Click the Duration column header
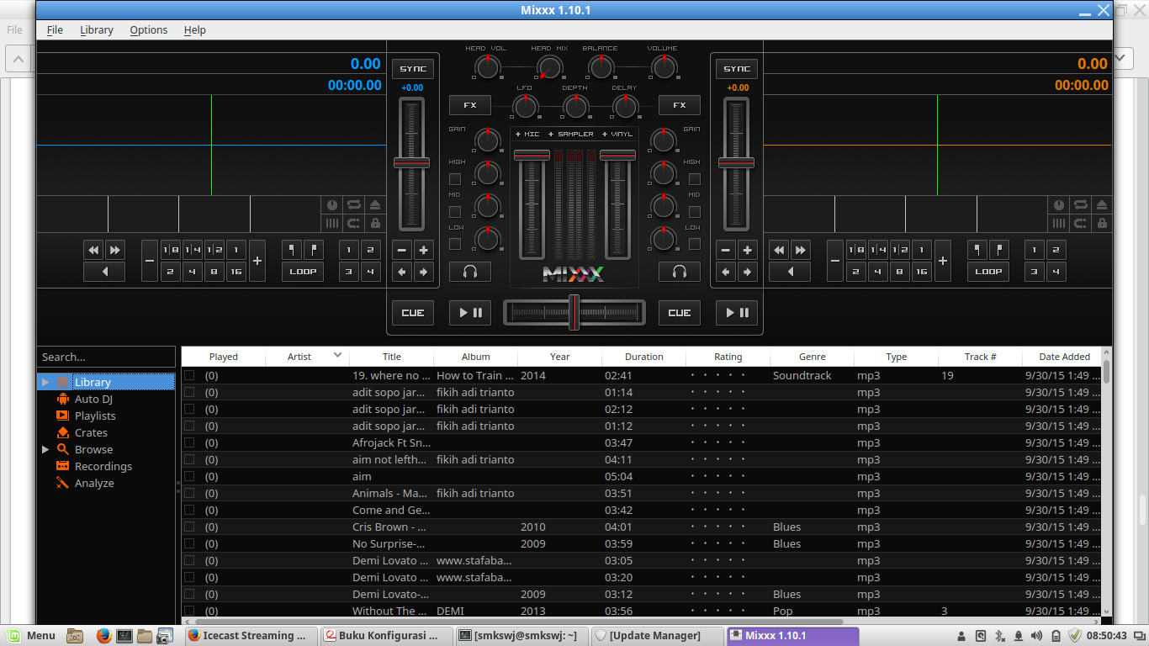This screenshot has width=1149, height=646. [644, 357]
